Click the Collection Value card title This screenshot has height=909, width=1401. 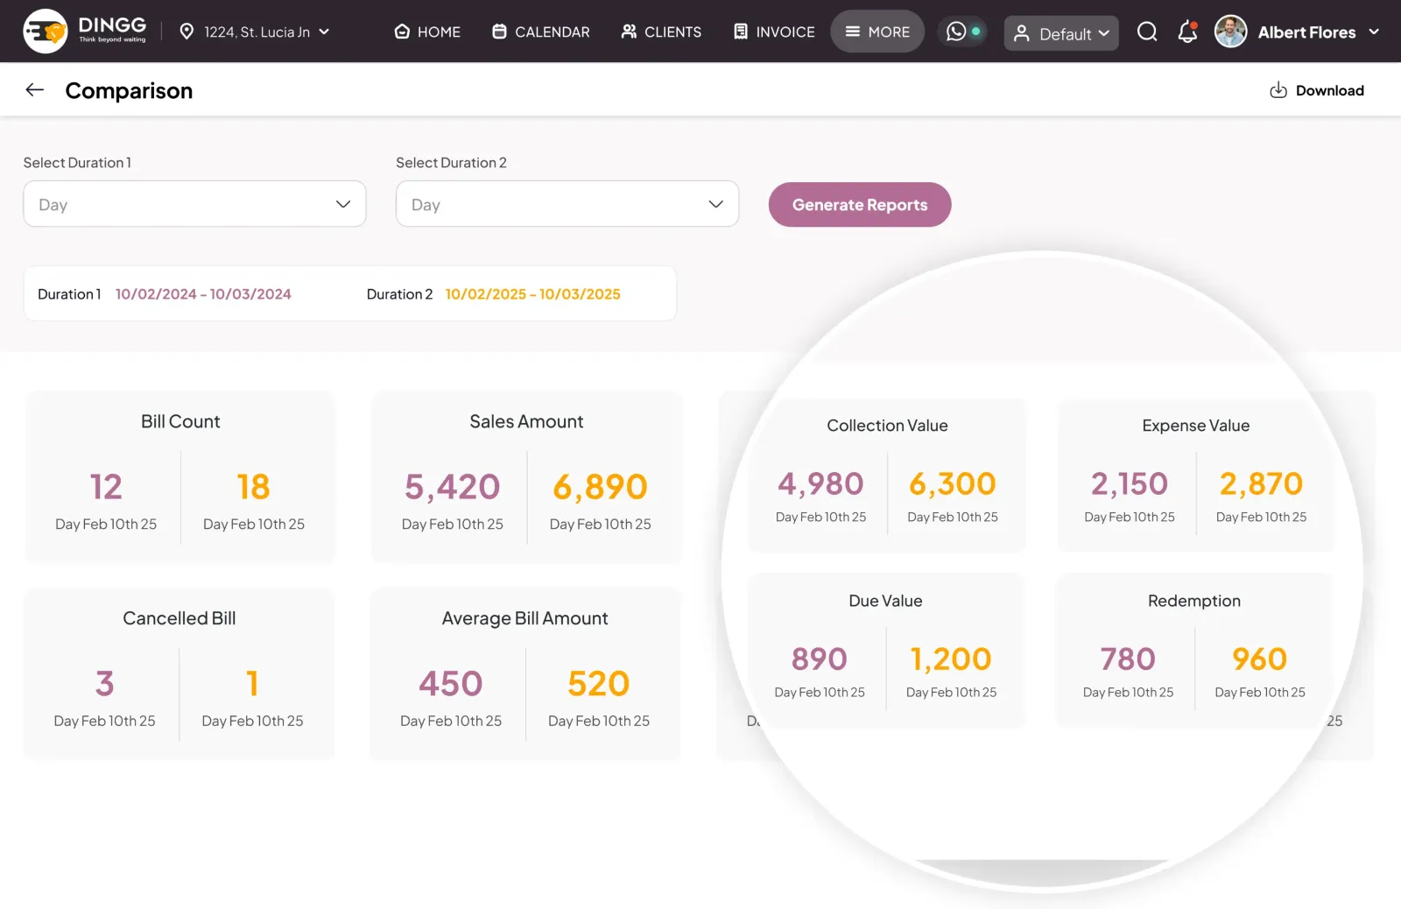click(x=887, y=426)
